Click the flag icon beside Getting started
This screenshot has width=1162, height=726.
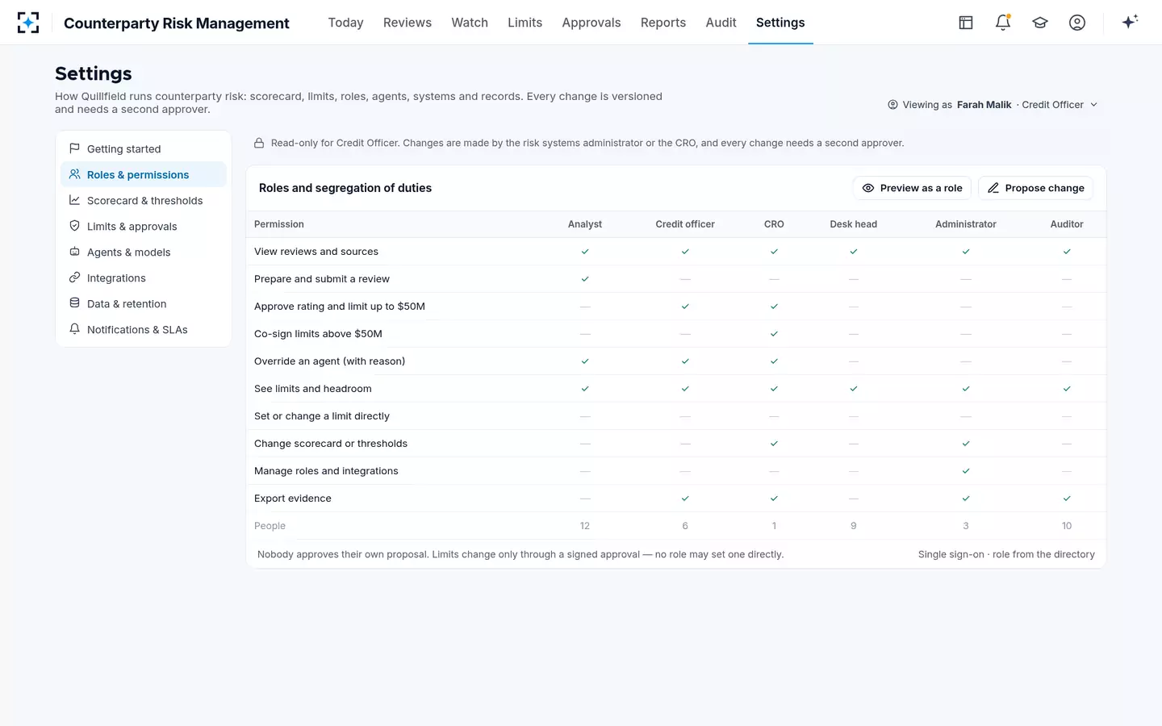point(74,148)
